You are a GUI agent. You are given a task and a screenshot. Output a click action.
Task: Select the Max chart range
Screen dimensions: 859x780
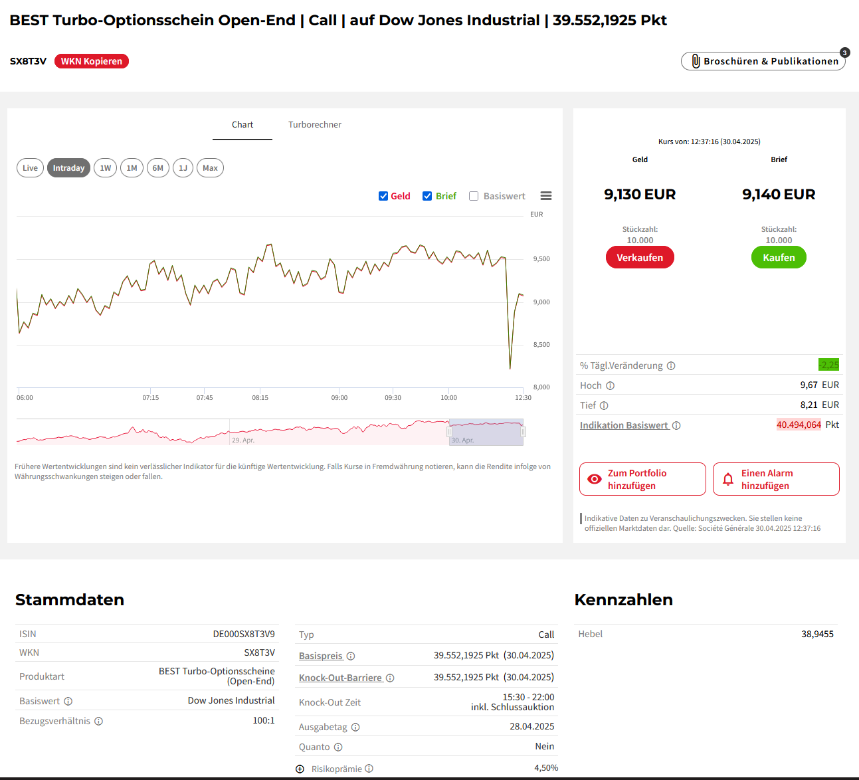click(x=211, y=168)
